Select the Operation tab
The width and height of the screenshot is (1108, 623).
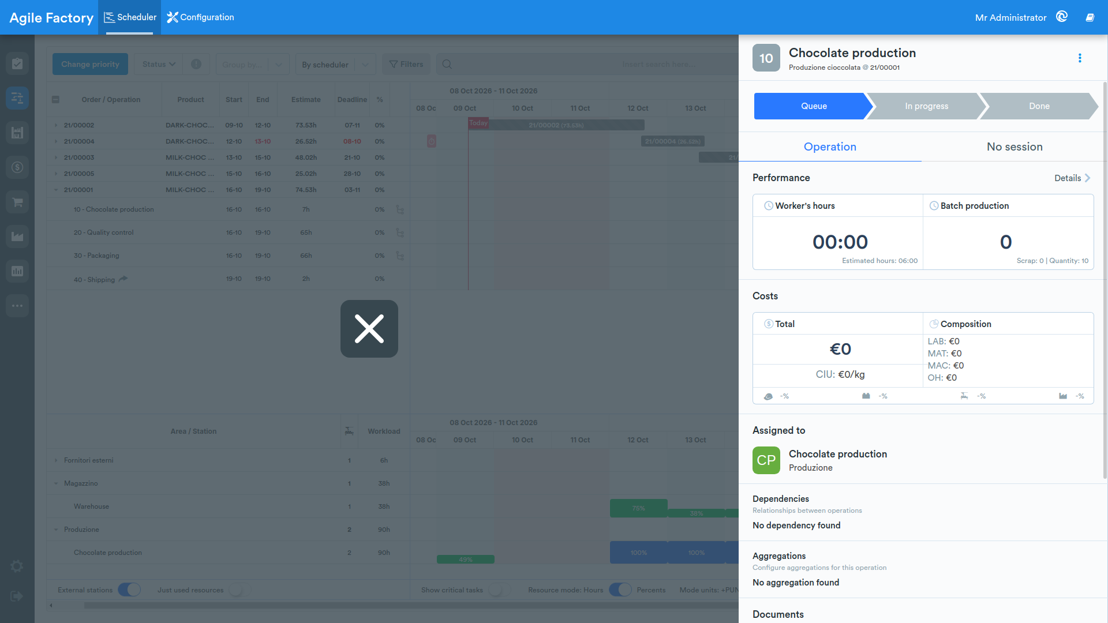pyautogui.click(x=830, y=147)
